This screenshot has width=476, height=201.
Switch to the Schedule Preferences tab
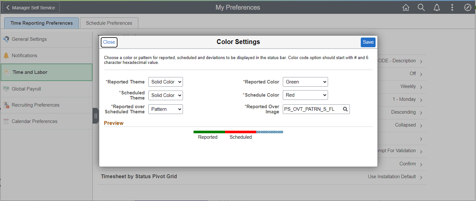pyautogui.click(x=109, y=23)
